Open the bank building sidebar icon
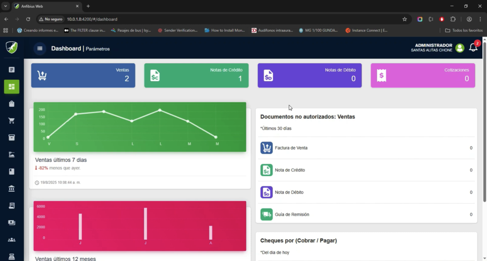 click(x=11, y=188)
